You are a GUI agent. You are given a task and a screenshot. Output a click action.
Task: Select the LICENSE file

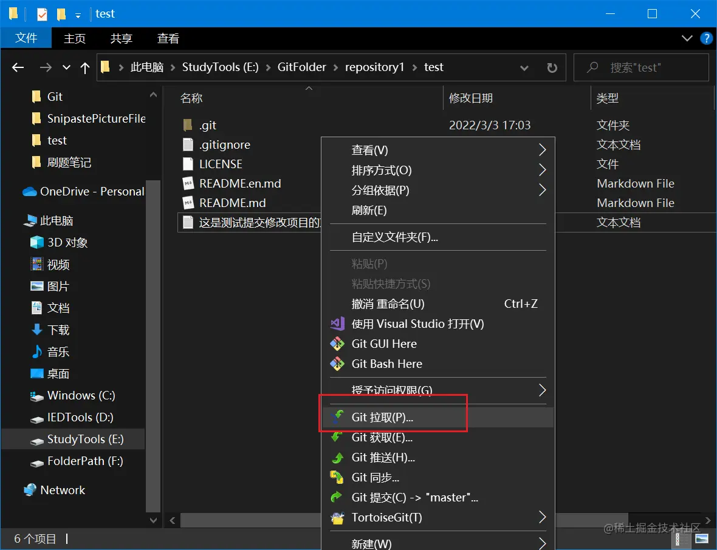point(221,164)
